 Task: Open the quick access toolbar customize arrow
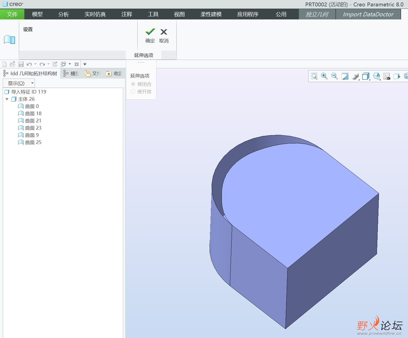click(85, 64)
